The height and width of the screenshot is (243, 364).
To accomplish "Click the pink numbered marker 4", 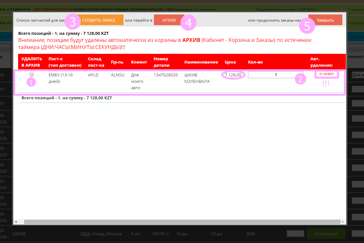I will coord(188,23).
